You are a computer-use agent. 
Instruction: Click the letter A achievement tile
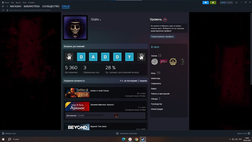[93, 57]
